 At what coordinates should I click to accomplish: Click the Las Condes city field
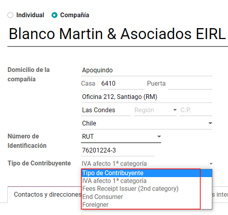[x=106, y=110]
